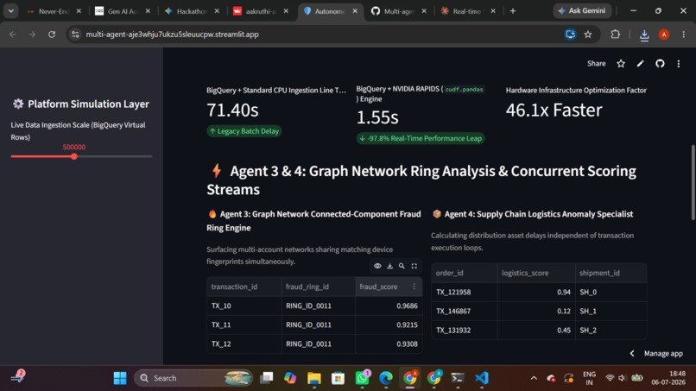Favorite the Streamlit app with star icon
696x391 pixels.
(x=621, y=64)
